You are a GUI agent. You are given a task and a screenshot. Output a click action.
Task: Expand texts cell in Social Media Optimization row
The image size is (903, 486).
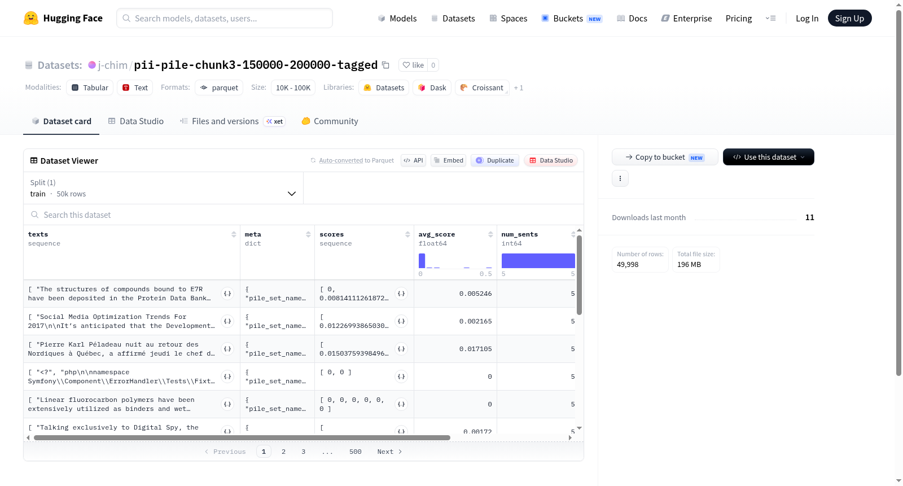(x=227, y=321)
